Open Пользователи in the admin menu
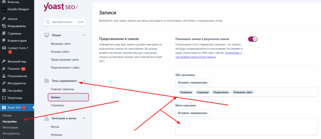The image size is (321, 139). [17, 76]
